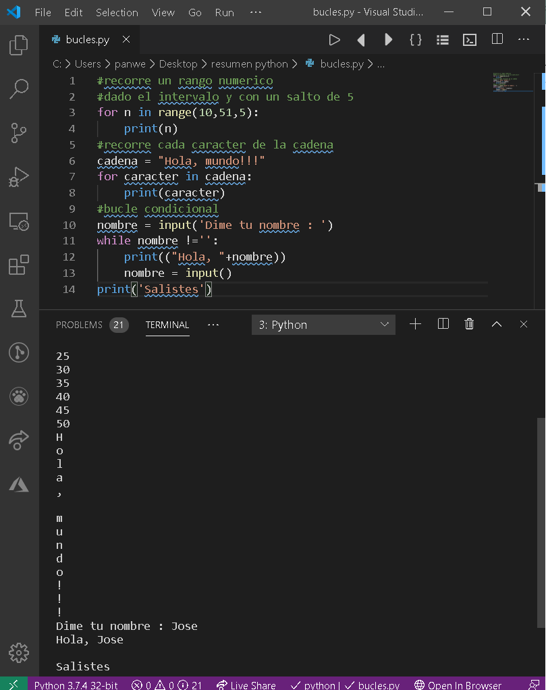Click the 21 problems count badge

(118, 325)
